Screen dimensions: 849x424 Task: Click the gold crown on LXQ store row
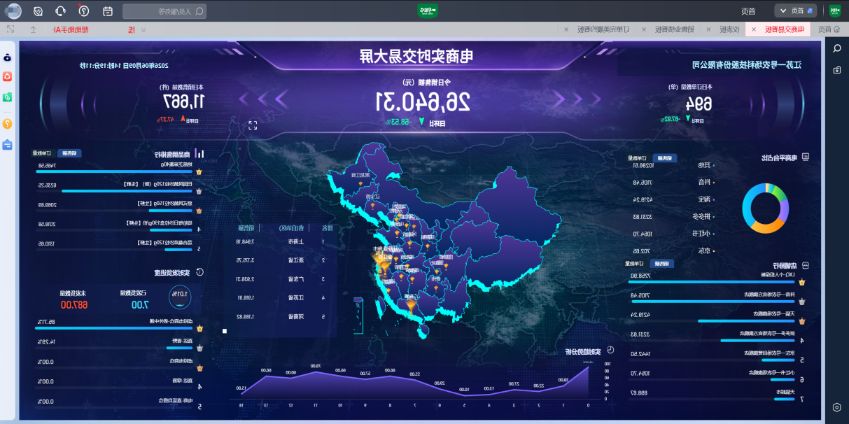(801, 283)
